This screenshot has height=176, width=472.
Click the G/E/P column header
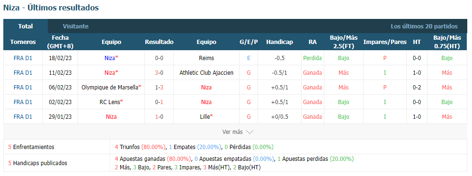click(x=249, y=42)
